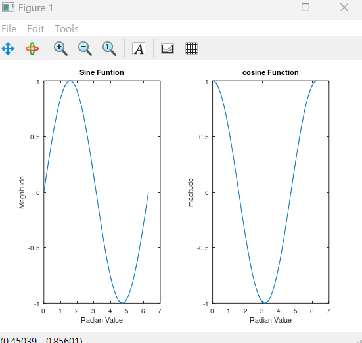Click the Figure 1 window icon
Screen dimensions: 362x343
pyautogui.click(x=8, y=7)
